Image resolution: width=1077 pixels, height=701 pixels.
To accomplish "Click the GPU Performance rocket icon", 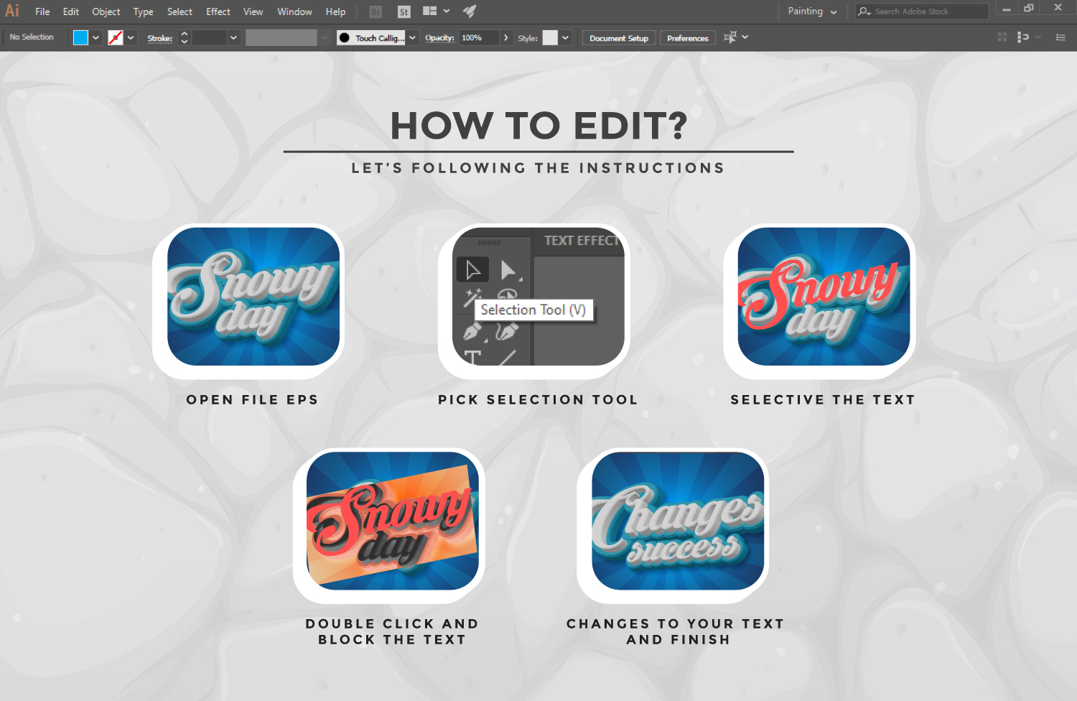I will point(469,11).
